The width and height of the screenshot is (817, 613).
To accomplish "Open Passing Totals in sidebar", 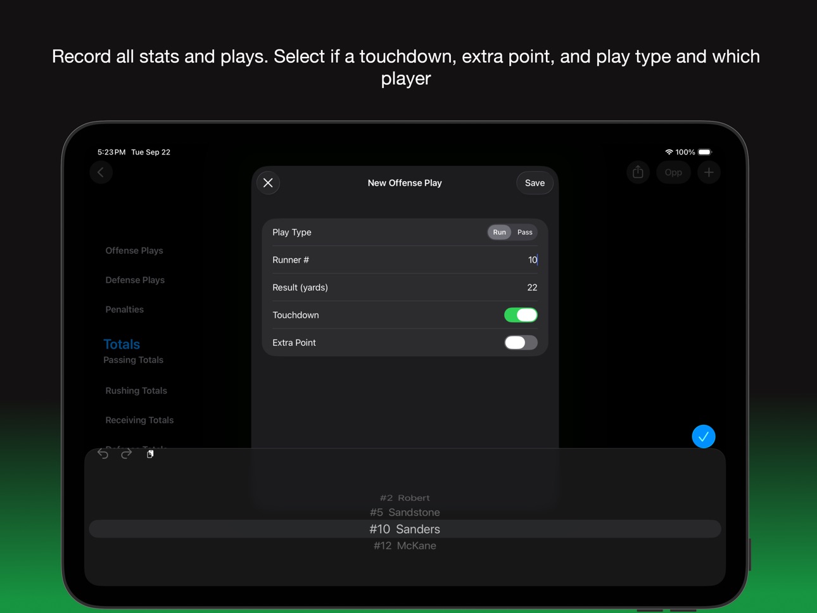I will click(133, 360).
